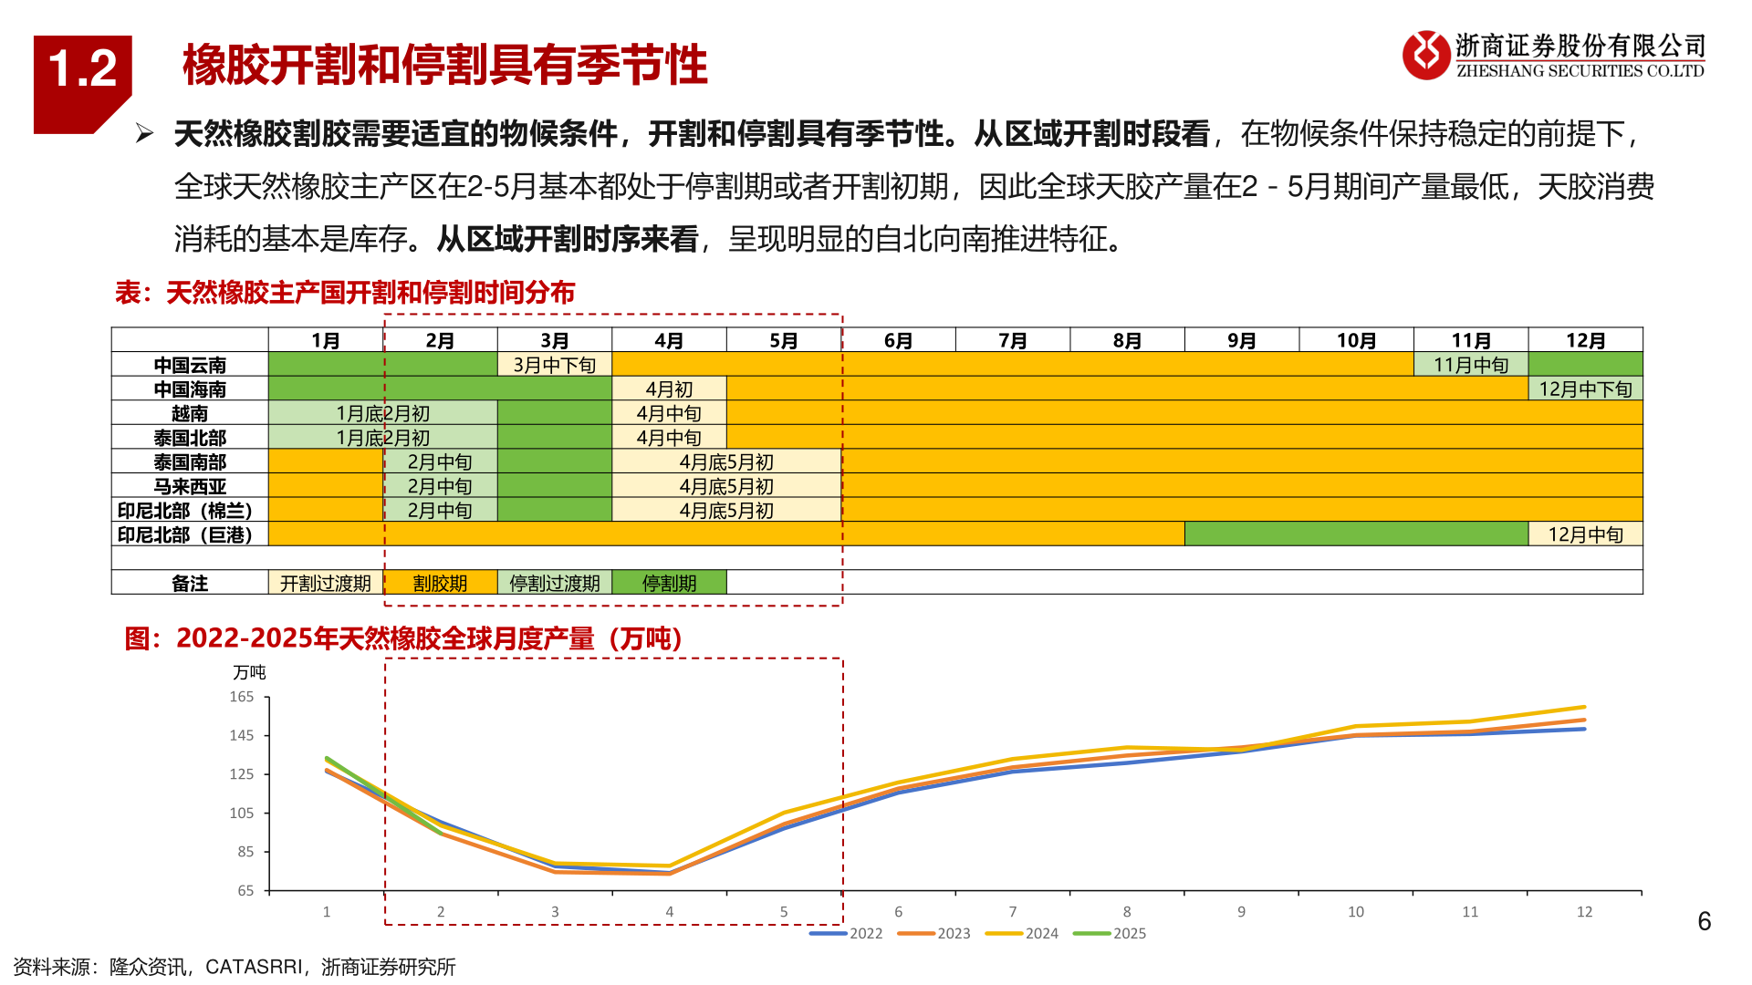Click the 4月中旬 cell in 泰国北部 row

click(x=669, y=438)
